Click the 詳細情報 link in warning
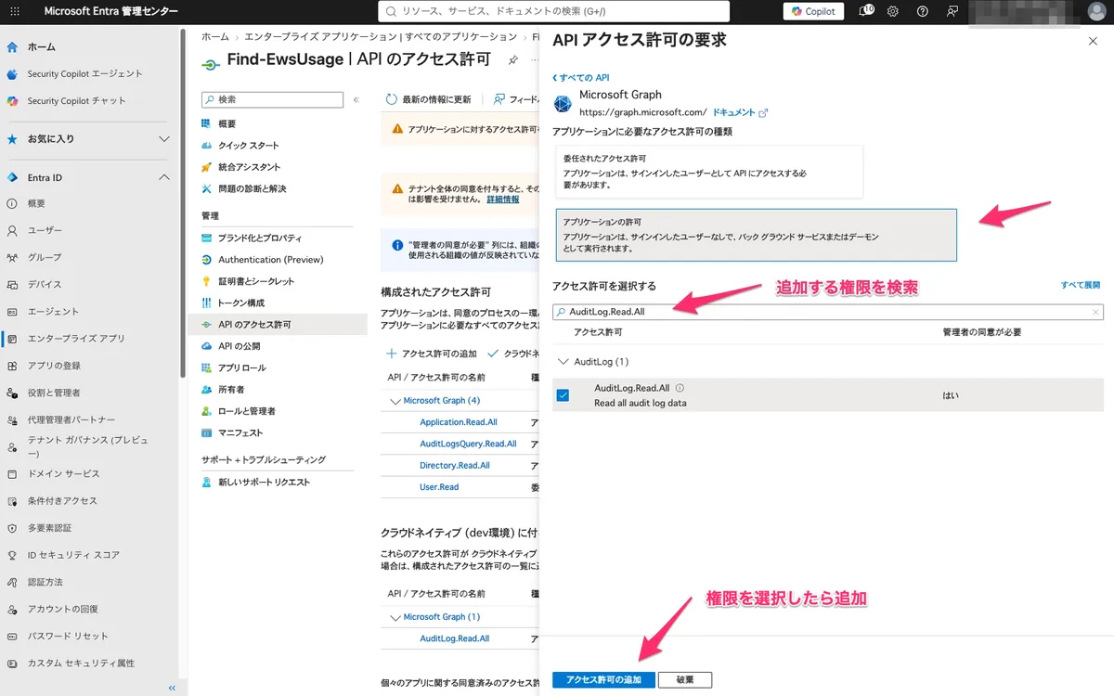The image size is (1114, 696). [503, 200]
